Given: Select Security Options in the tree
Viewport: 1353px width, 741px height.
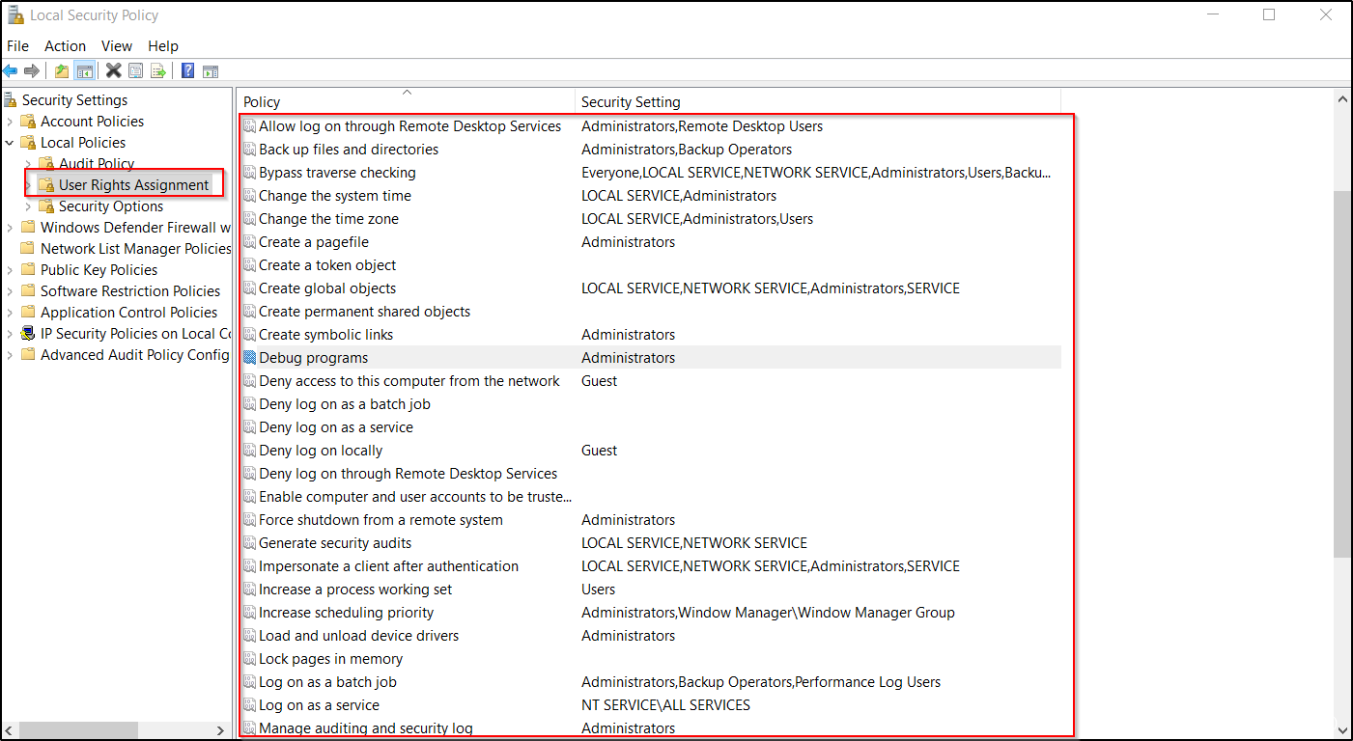Looking at the screenshot, I should (110, 206).
